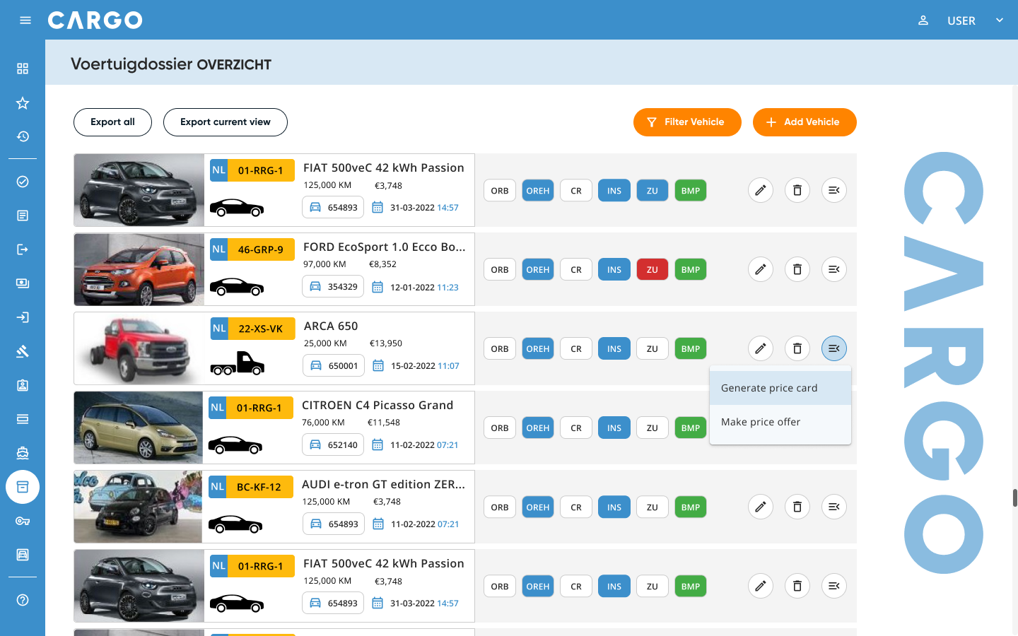This screenshot has width=1018, height=636.
Task: Open the history clock icon in the sidebar
Action: (x=23, y=136)
